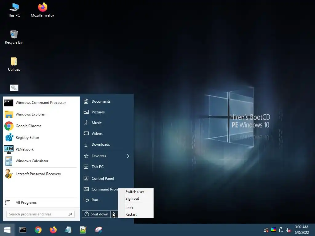Open Windows Explorer in start menu
Viewport: 315px width, 236px height.
(x=41, y=114)
